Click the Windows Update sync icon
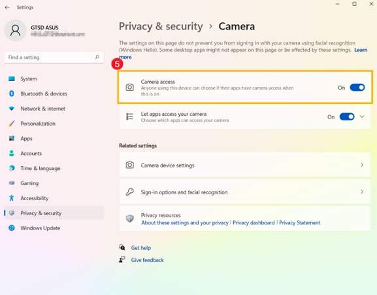This screenshot has height=295, width=377. click(x=12, y=228)
